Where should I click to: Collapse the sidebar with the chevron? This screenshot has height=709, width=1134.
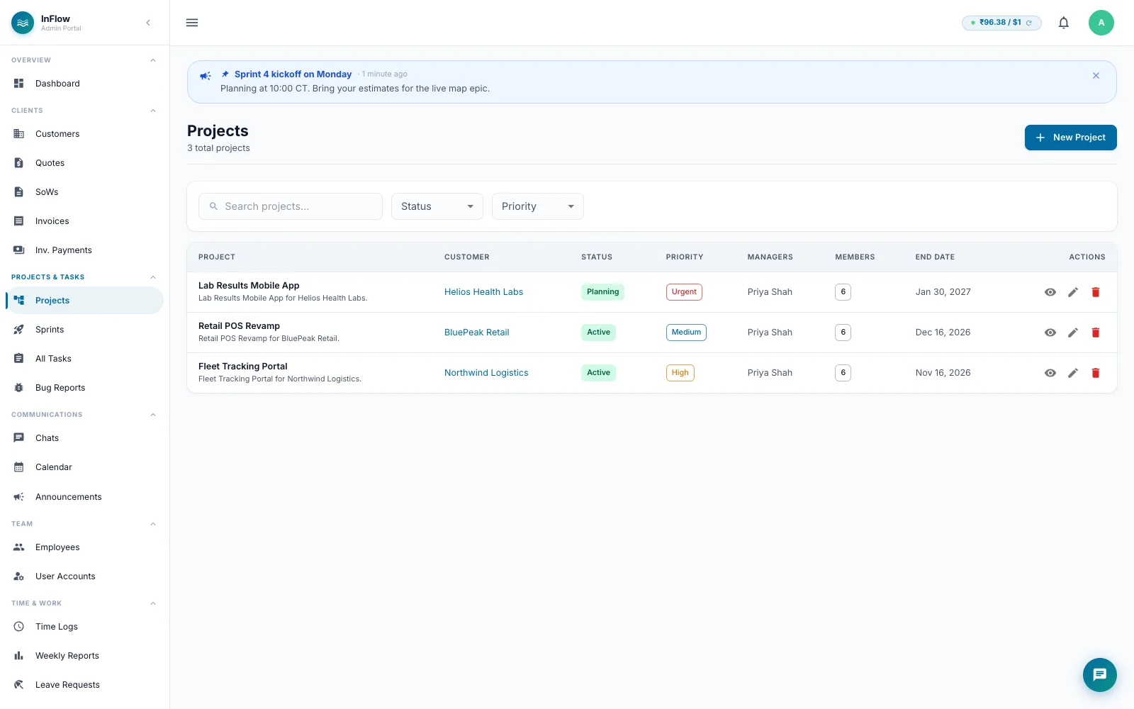tap(148, 23)
